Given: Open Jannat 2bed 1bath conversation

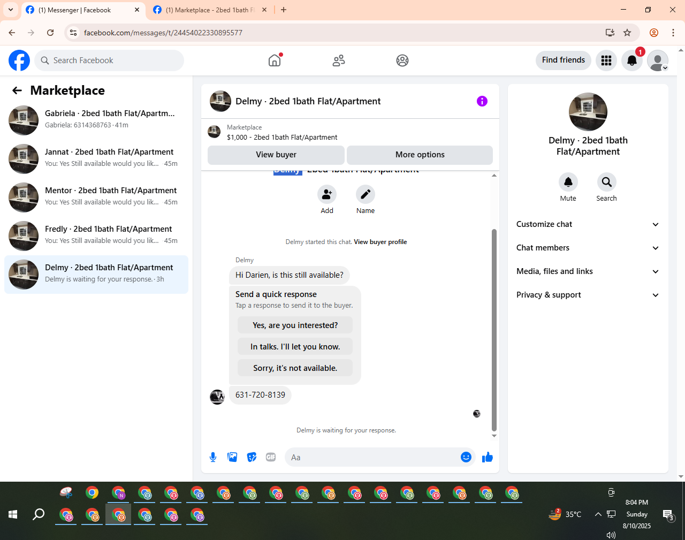Looking at the screenshot, I should (96, 159).
